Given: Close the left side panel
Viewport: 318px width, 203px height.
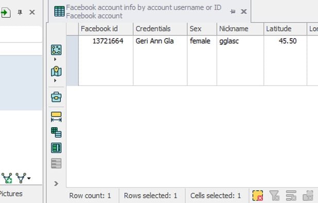Looking at the screenshot, I should point(32,12).
